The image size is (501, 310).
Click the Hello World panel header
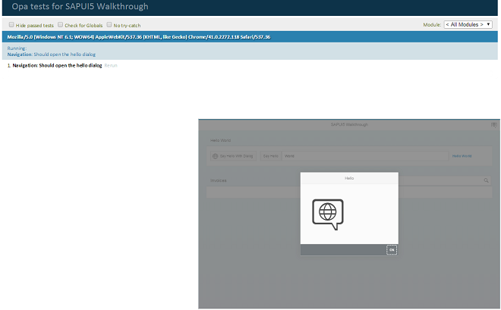pyautogui.click(x=222, y=140)
